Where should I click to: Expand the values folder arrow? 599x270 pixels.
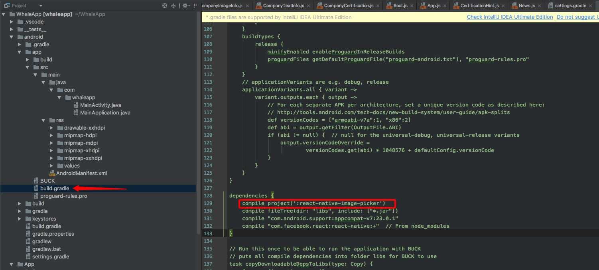point(51,166)
